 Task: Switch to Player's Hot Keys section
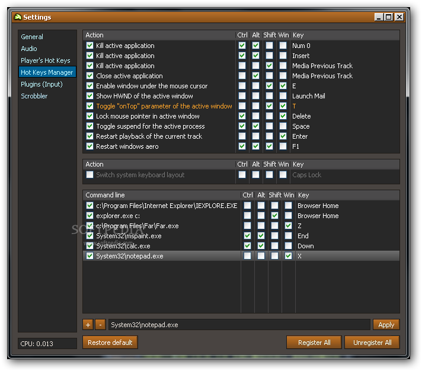click(x=46, y=60)
